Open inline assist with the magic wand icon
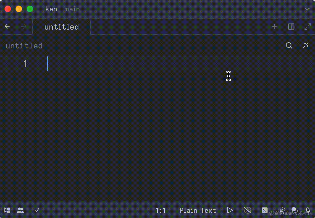This screenshot has width=315, height=218. [306, 45]
